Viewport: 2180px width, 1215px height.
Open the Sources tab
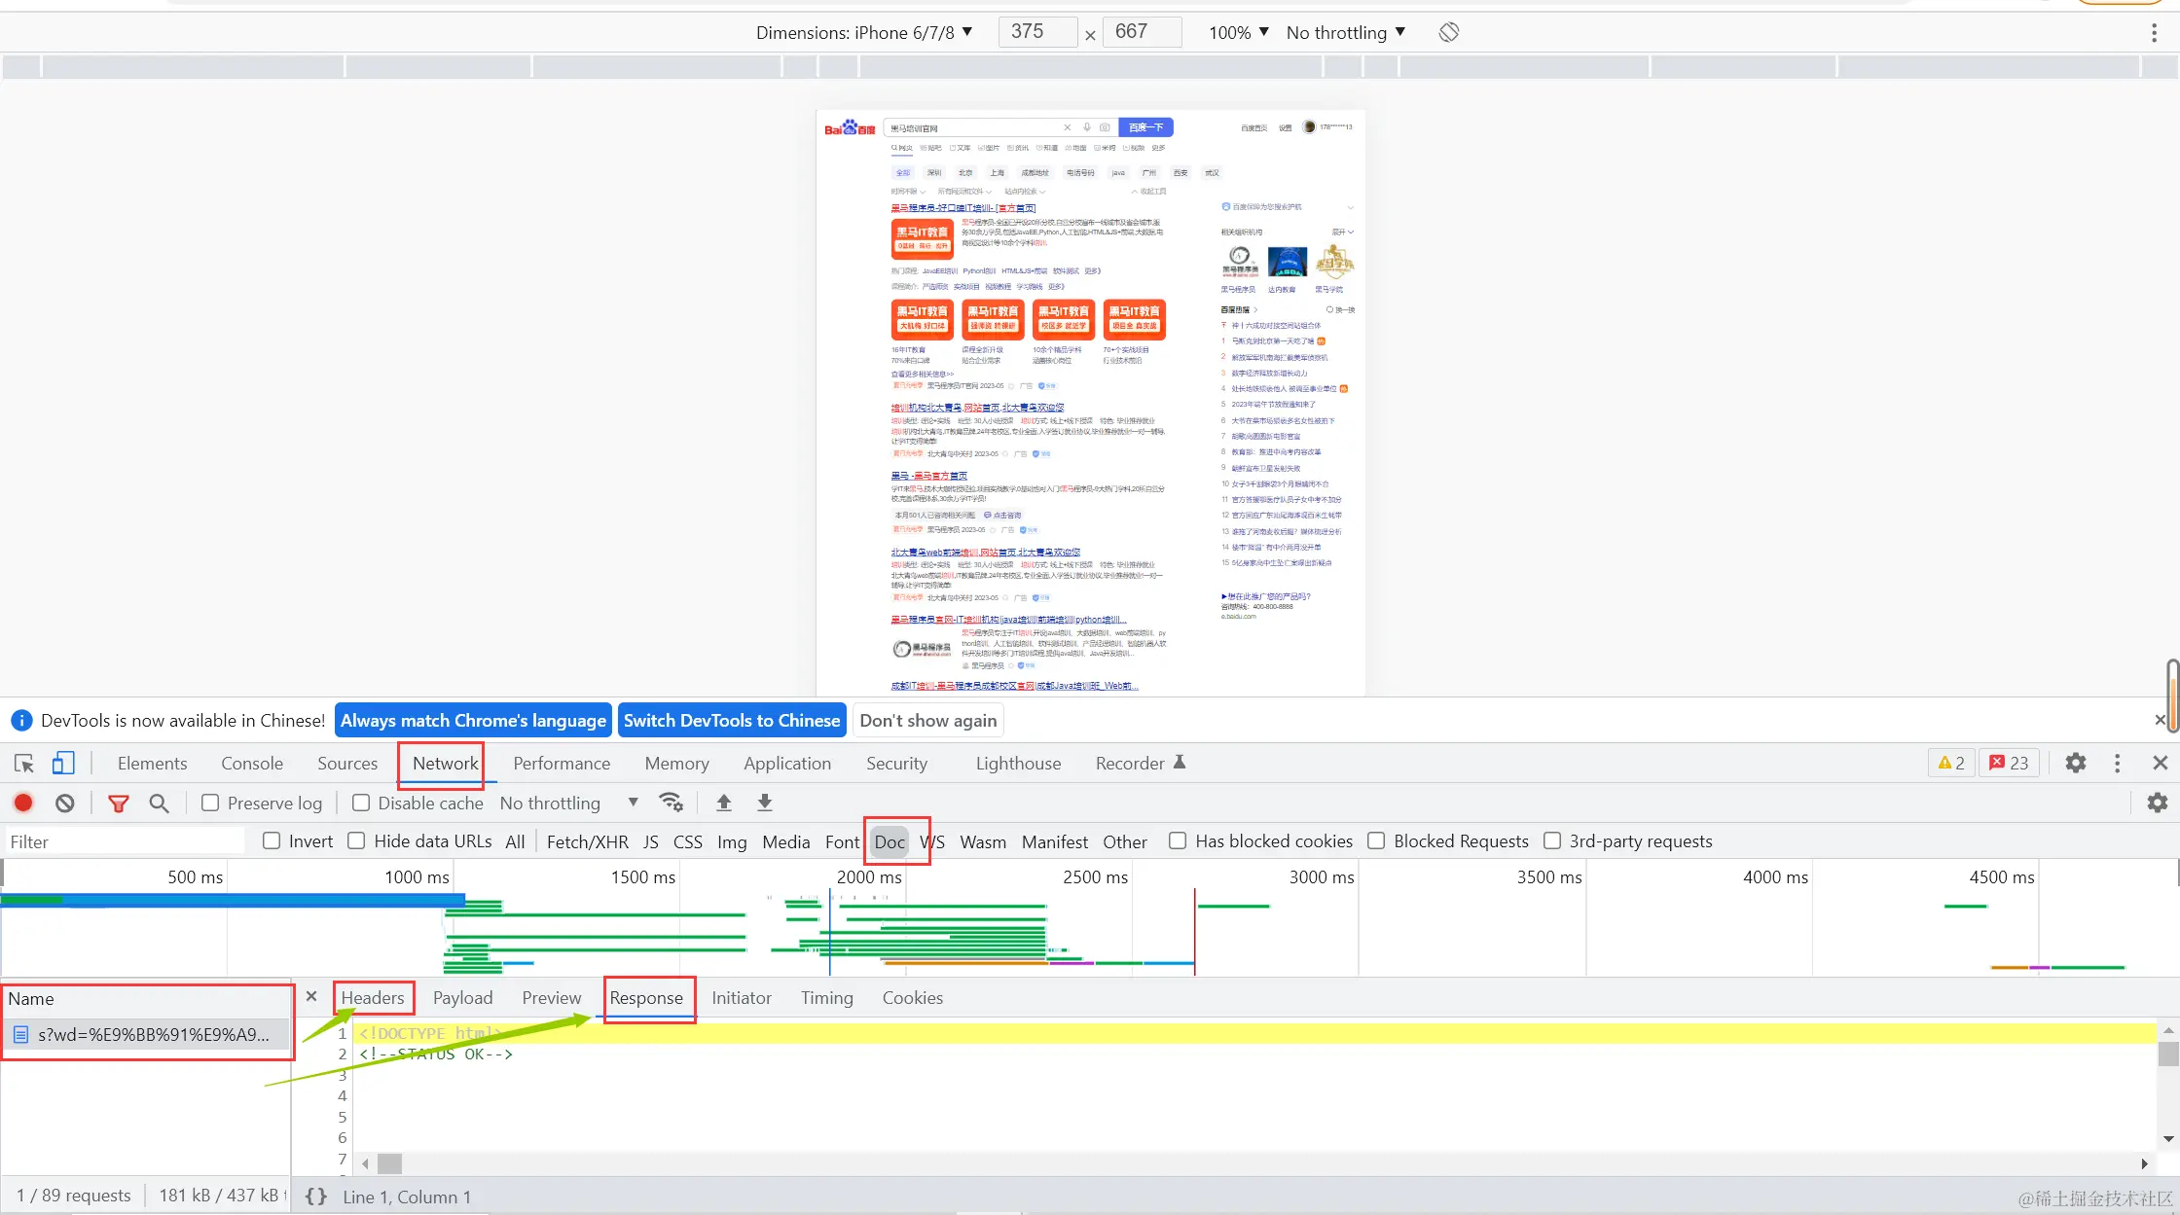pos(347,764)
